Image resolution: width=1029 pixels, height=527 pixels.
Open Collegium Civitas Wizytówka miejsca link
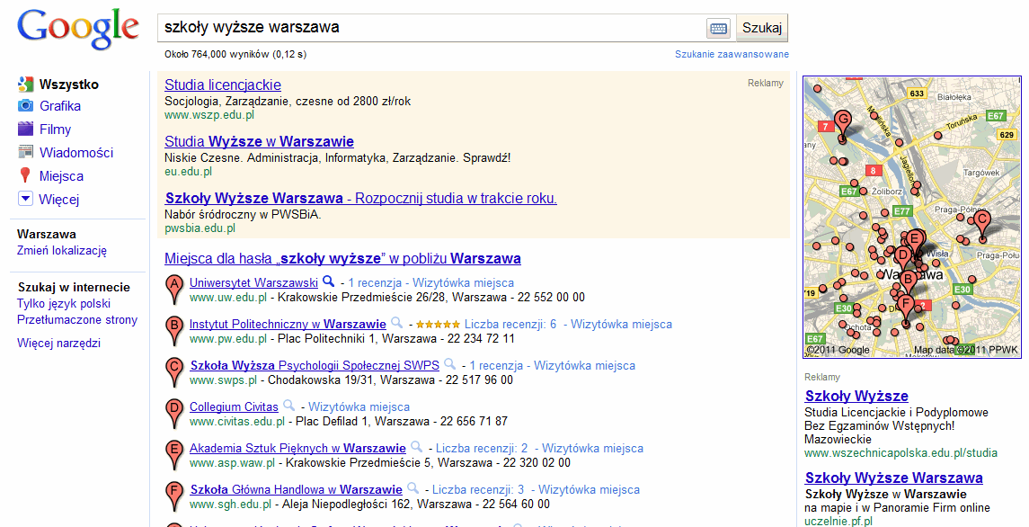tap(359, 406)
